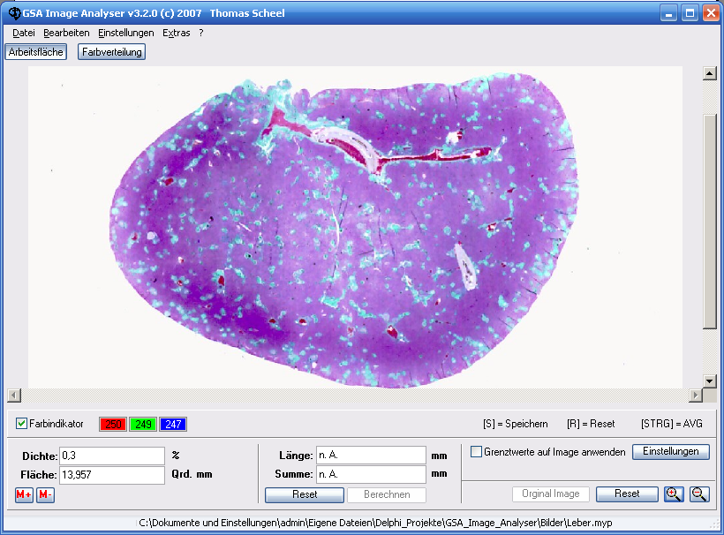Maximize the GSA Image Analyser window
Screen dimensions: 724x535
coord(690,13)
